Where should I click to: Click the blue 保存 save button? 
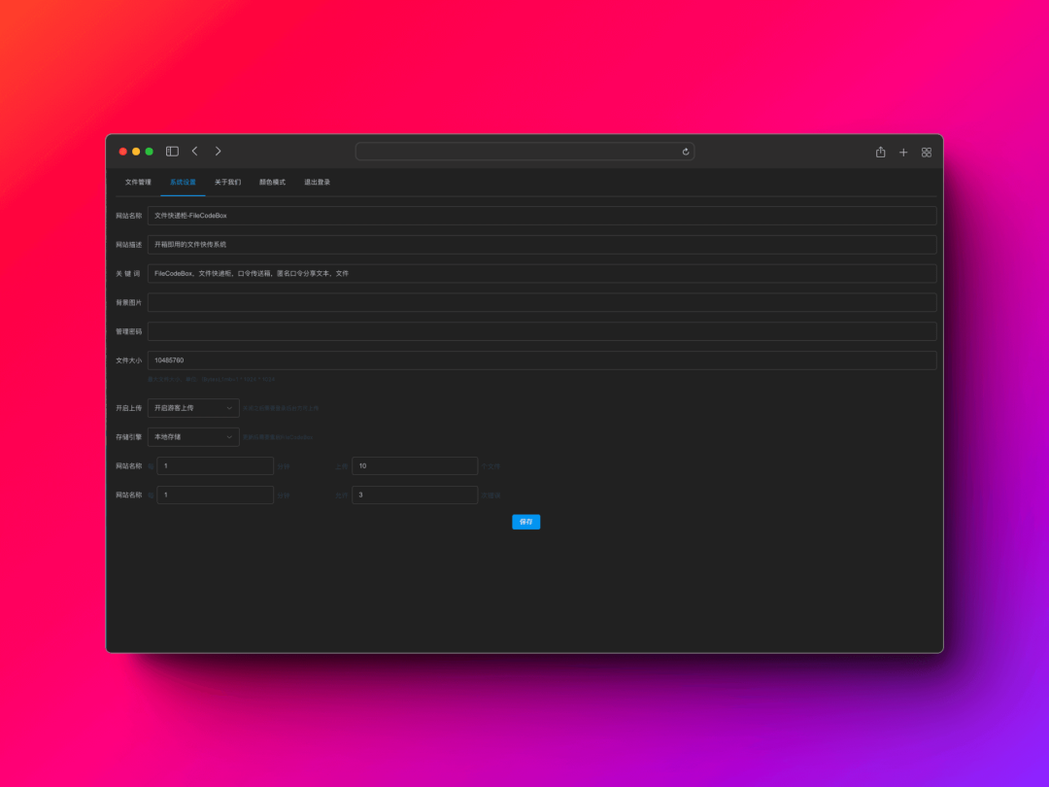525,522
